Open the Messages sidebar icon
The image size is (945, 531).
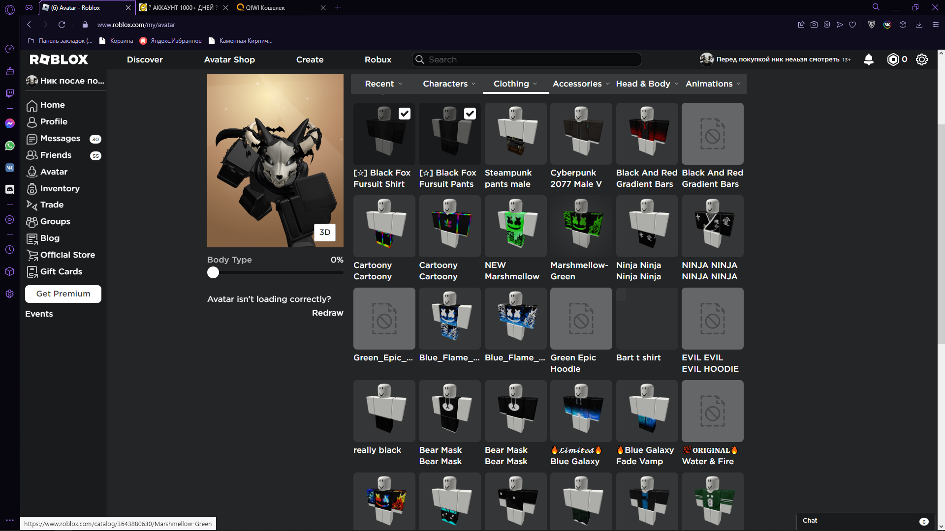tap(32, 139)
